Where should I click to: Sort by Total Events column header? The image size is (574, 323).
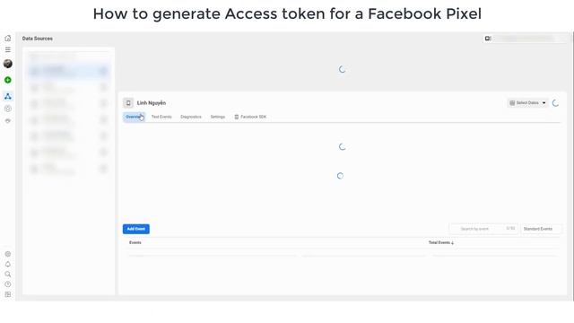tap(440, 242)
